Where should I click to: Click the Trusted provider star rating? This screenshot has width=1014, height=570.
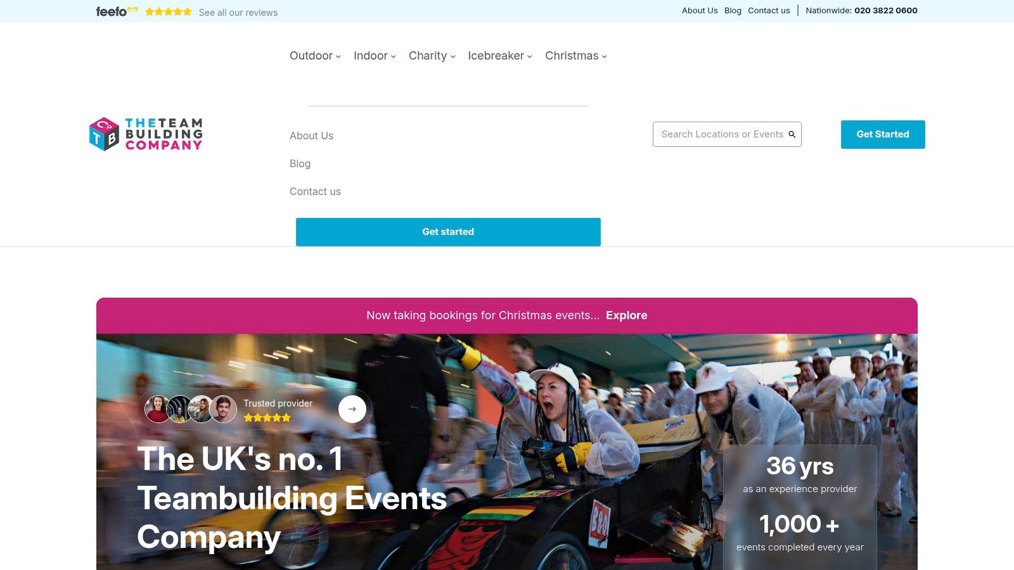tap(267, 418)
